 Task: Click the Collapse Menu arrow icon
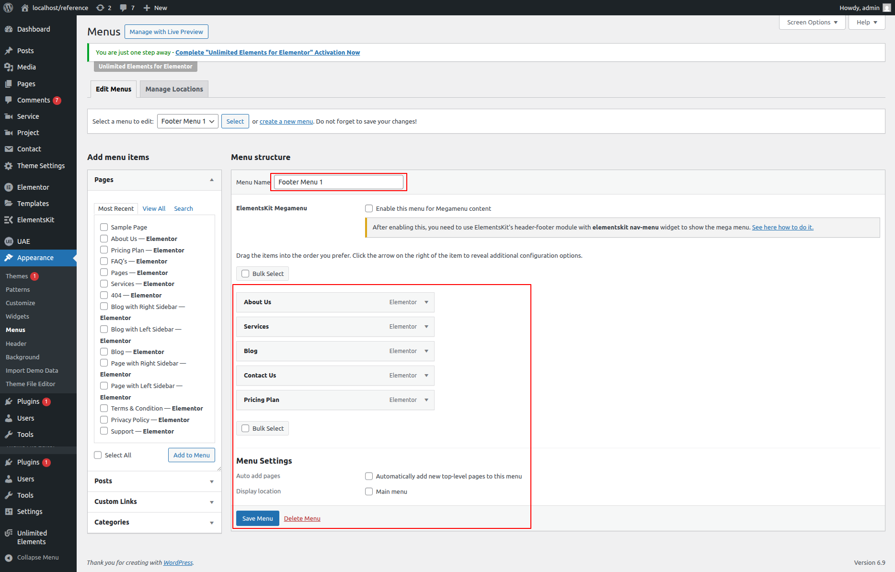tap(9, 558)
